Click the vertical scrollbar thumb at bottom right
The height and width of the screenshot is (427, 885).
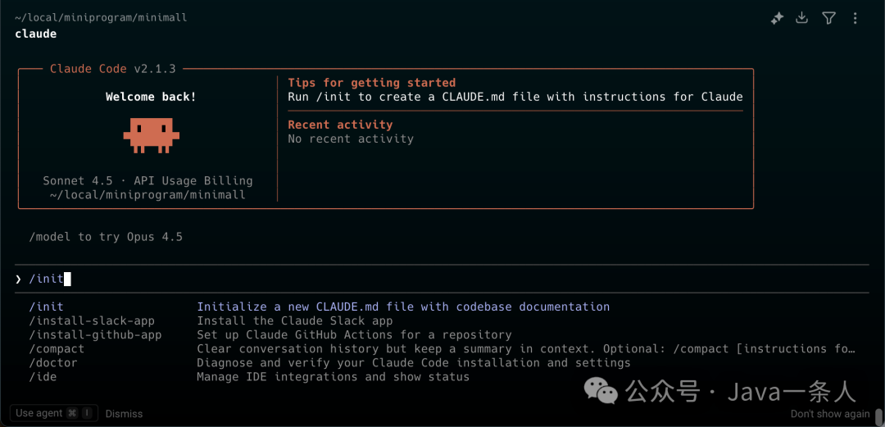[878, 417]
